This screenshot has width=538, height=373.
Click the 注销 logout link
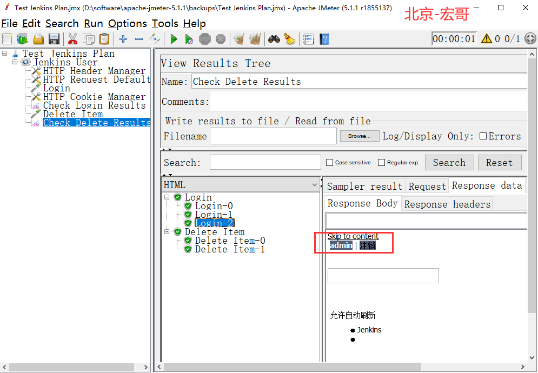point(368,245)
